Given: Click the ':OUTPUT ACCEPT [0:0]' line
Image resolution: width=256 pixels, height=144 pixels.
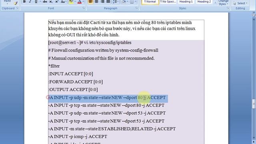Looking at the screenshot, I should (73, 90).
